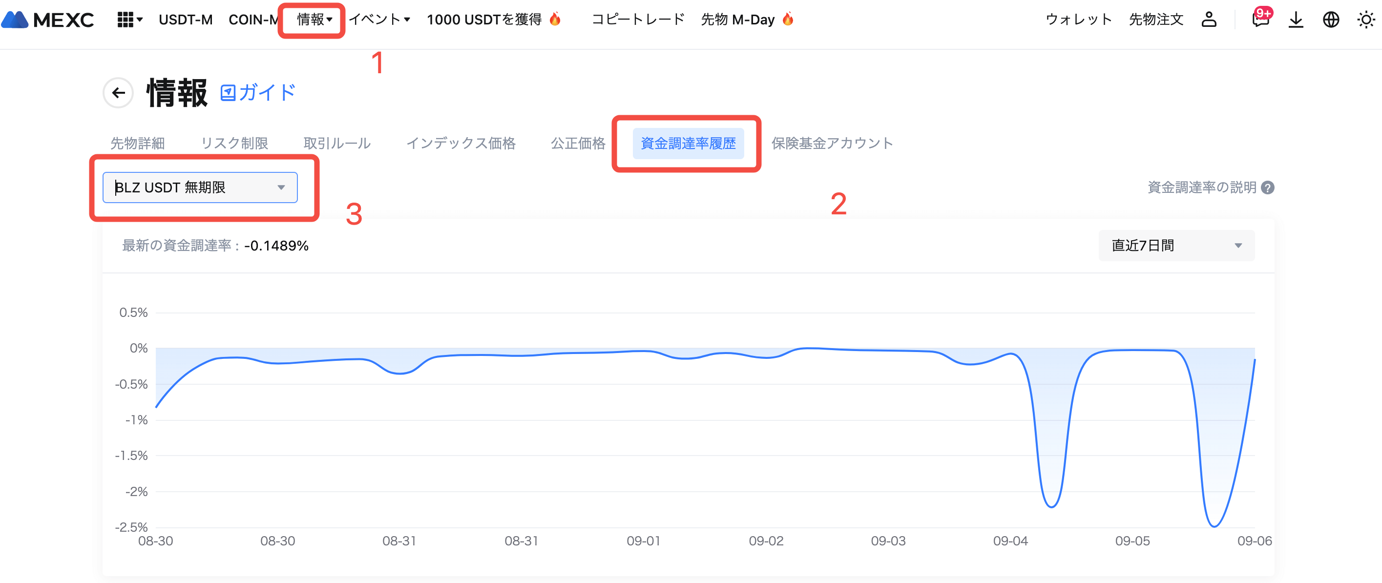
Task: Switch to the リスク制限 tab
Action: tap(234, 143)
